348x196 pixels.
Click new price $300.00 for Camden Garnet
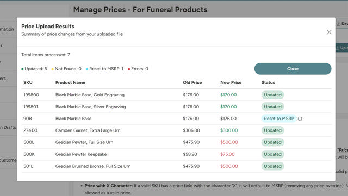pyautogui.click(x=229, y=130)
